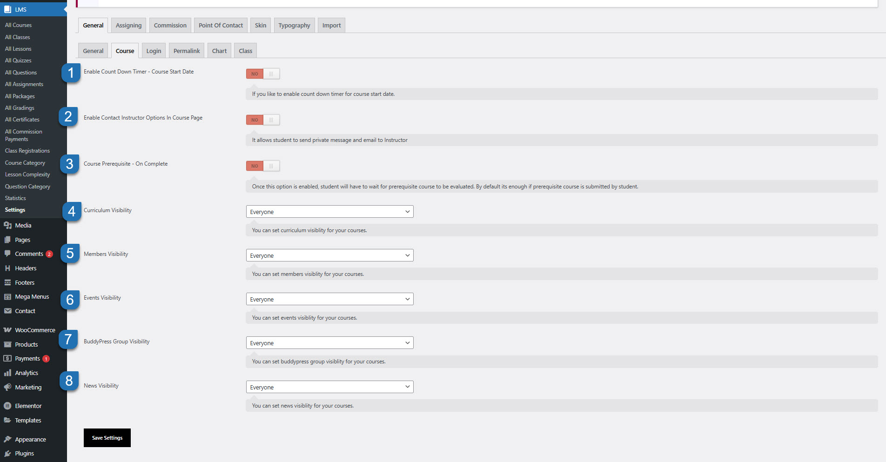The image size is (886, 462).
Task: Turn on Course Prerequisite On Complete
Action: pyautogui.click(x=263, y=166)
